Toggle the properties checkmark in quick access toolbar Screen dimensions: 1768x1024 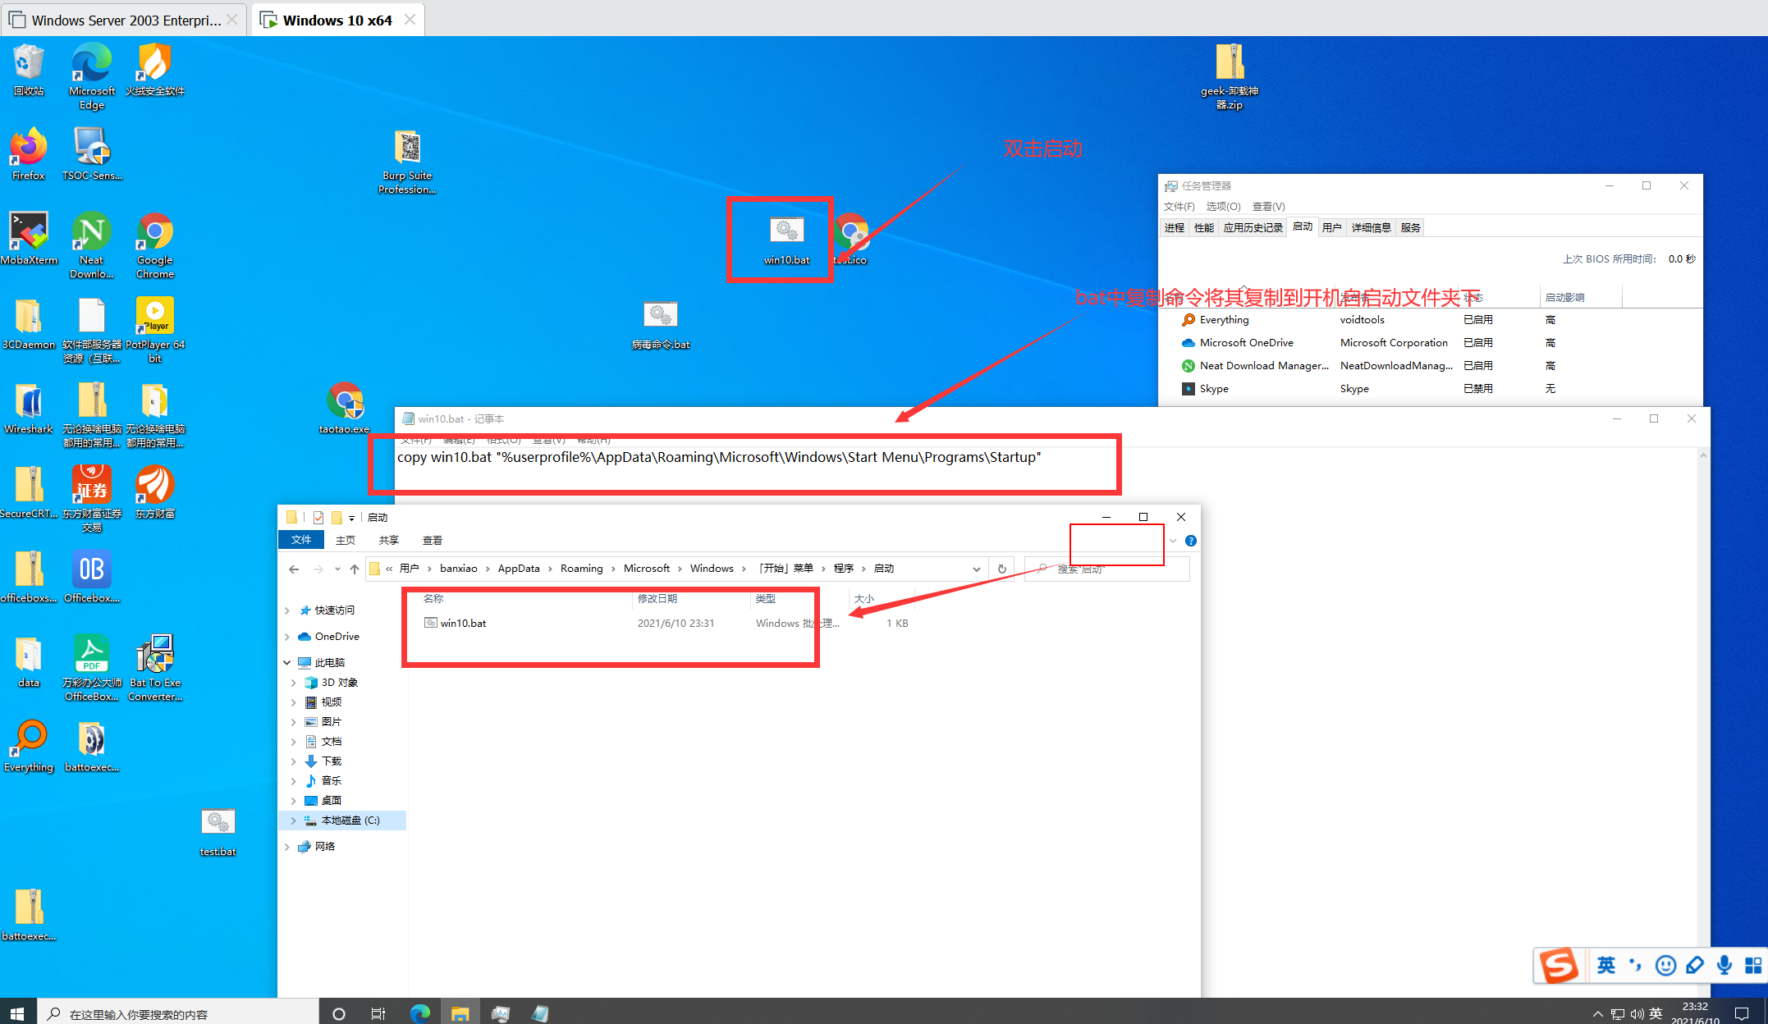click(x=318, y=518)
